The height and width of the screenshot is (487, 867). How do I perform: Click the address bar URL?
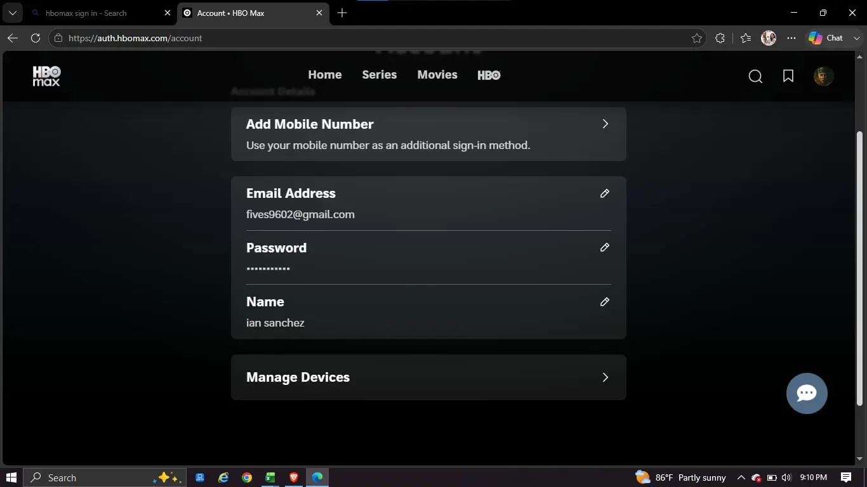click(135, 38)
